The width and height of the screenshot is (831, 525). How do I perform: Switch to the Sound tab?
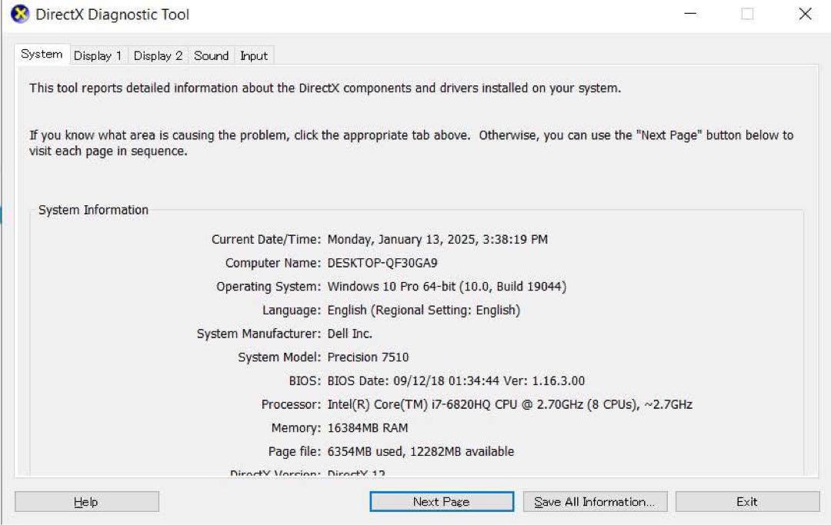point(211,55)
